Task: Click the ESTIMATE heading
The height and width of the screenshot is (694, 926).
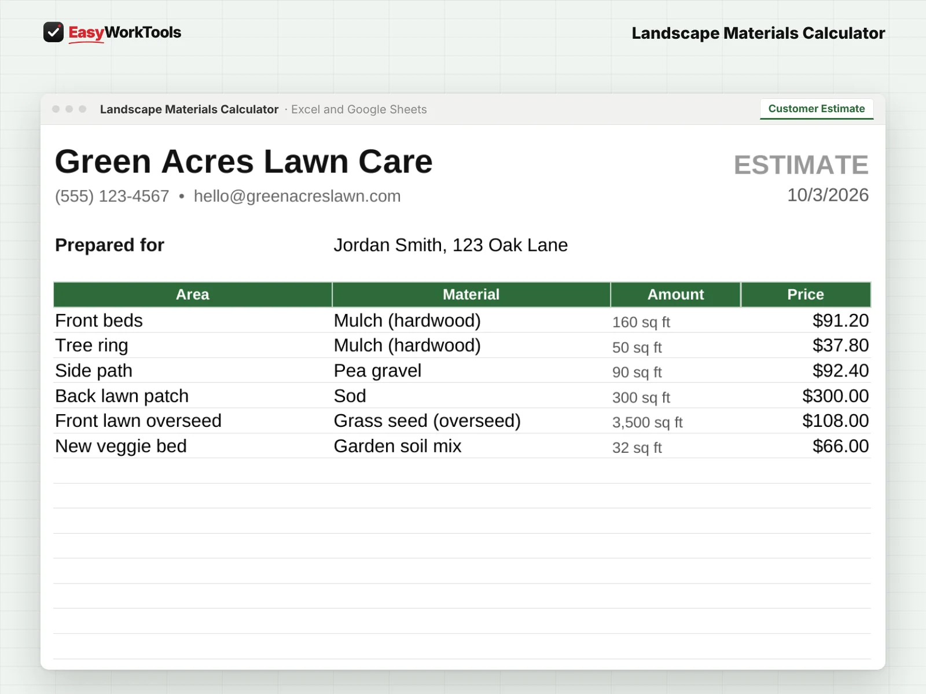Action: [801, 165]
